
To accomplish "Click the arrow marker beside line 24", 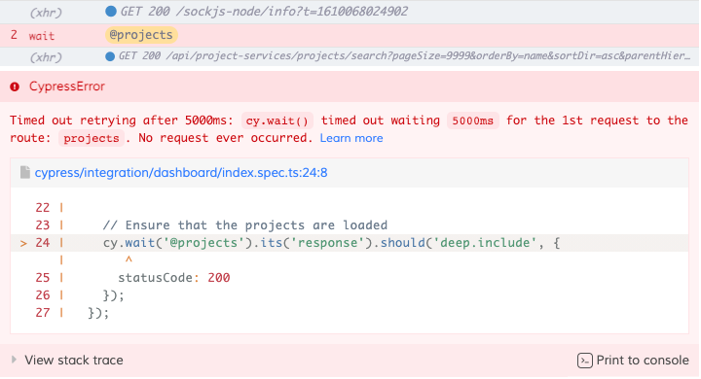I will point(23,243).
